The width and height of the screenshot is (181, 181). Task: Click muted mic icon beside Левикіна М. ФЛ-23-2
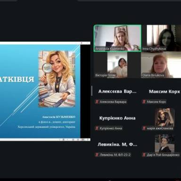click(x=97, y=155)
